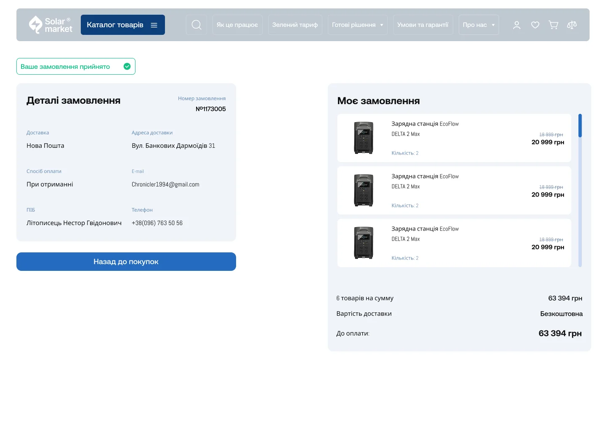
Task: Open the user account profile icon
Action: click(517, 25)
